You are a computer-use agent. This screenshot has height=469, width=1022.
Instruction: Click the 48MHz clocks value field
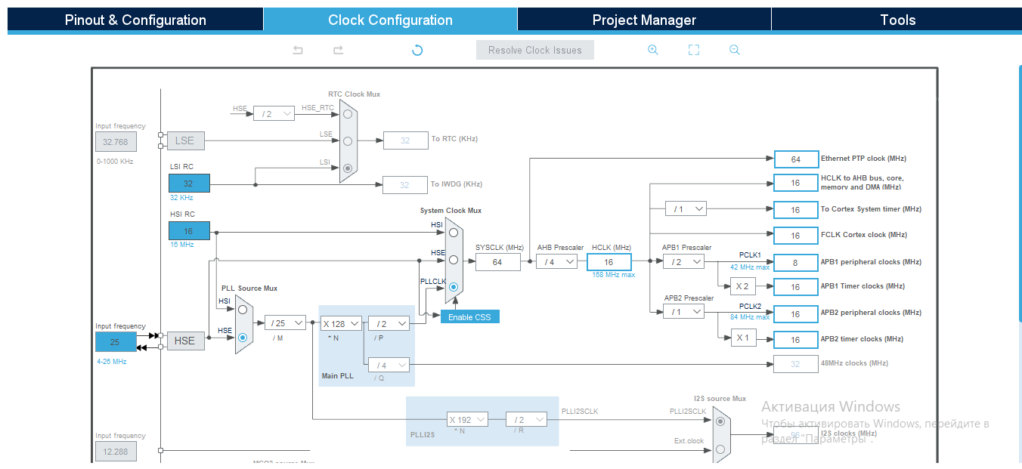pos(796,363)
